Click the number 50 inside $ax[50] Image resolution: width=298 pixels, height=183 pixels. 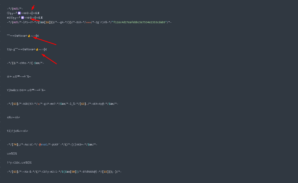pyautogui.click(x=73, y=172)
